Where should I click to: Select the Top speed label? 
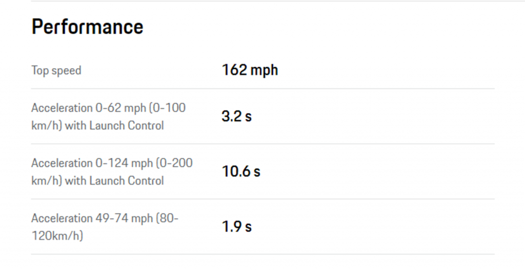pyautogui.click(x=56, y=71)
